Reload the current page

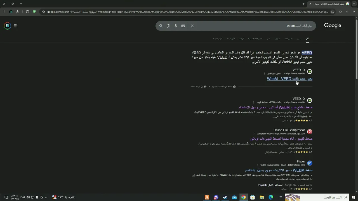[340, 12]
